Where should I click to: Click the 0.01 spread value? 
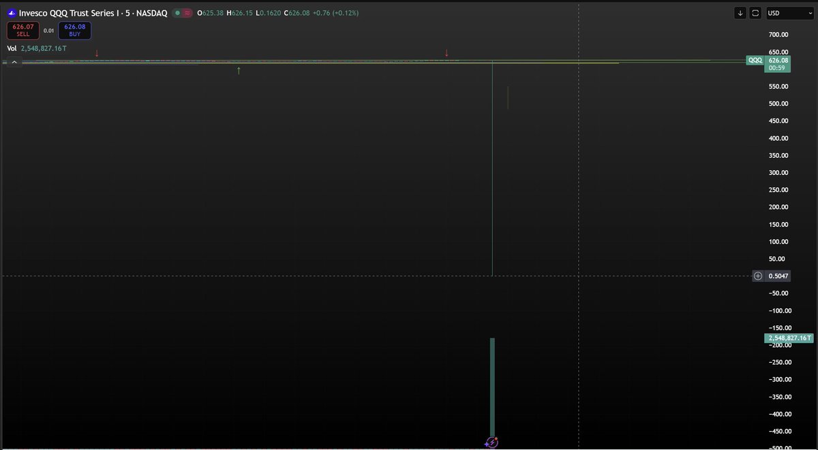click(49, 30)
